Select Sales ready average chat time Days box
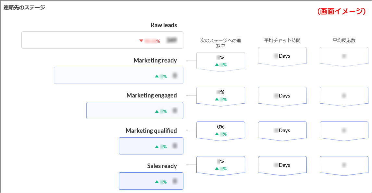The height and width of the screenshot is (193, 372). coord(282,165)
